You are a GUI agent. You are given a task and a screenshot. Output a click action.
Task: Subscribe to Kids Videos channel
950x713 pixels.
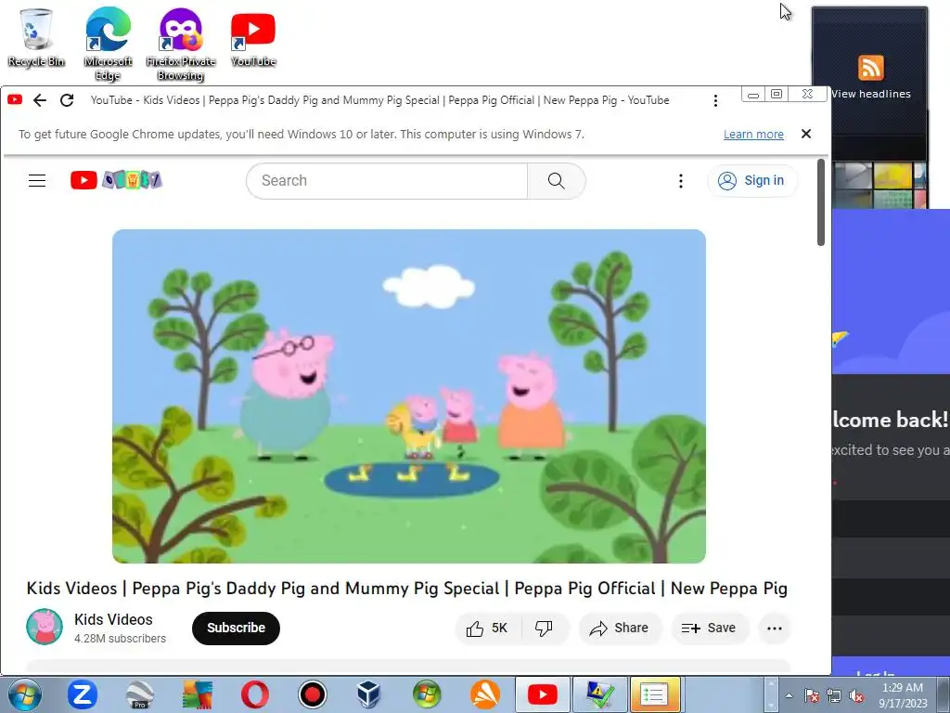tap(236, 629)
